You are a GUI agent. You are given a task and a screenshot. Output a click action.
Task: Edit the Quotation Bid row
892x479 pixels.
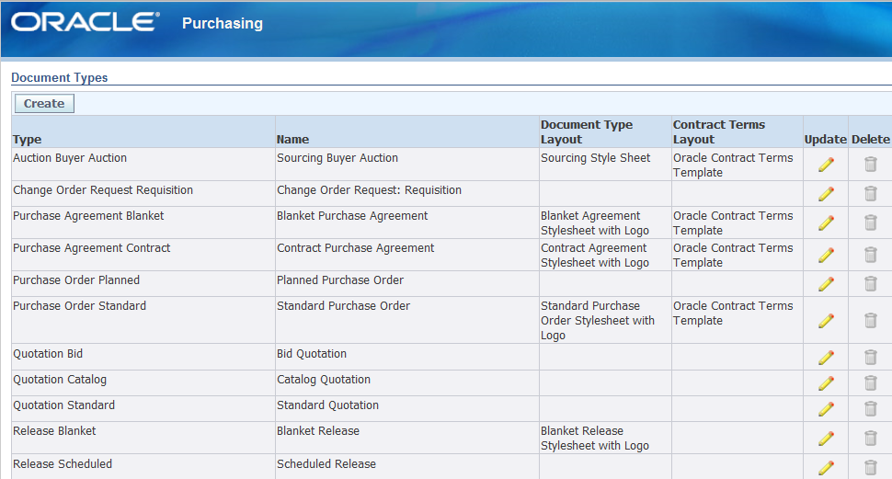(826, 358)
